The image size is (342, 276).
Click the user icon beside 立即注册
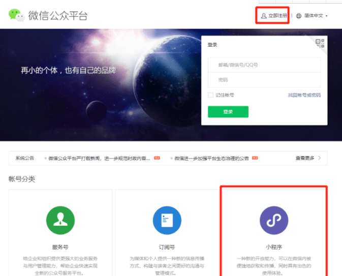[x=264, y=16]
